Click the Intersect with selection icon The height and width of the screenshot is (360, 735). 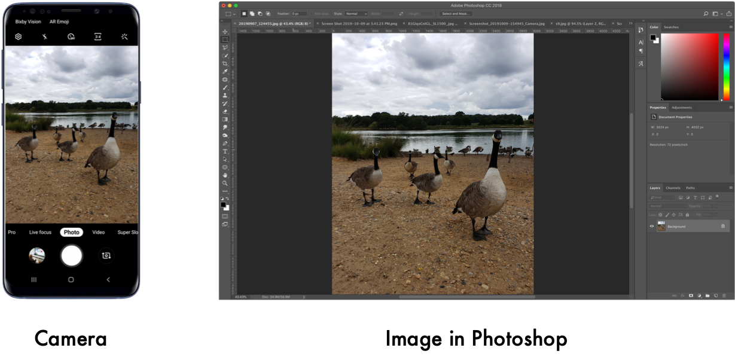click(268, 14)
